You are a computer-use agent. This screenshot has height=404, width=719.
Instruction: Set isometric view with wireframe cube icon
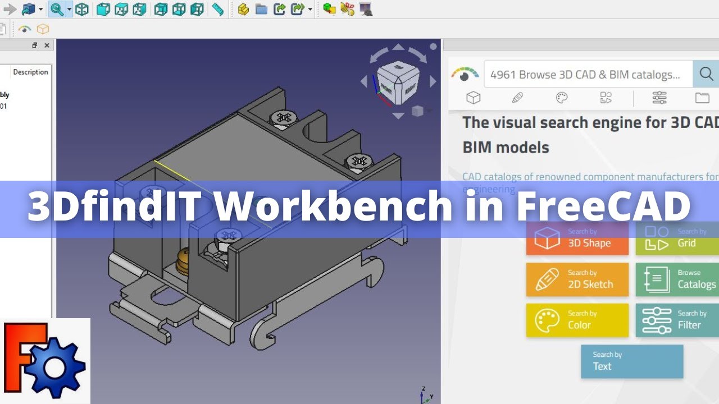(82, 9)
